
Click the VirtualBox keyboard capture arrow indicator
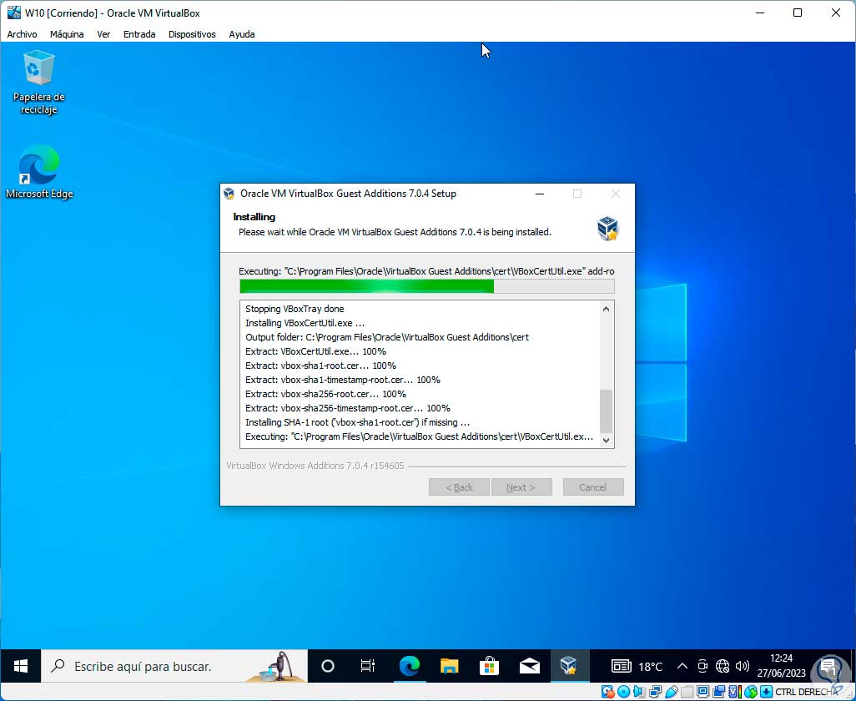(766, 693)
